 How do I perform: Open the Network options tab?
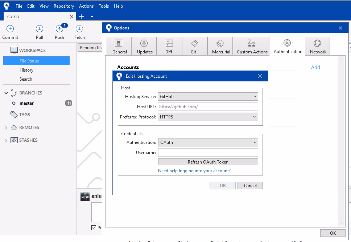coord(317,46)
